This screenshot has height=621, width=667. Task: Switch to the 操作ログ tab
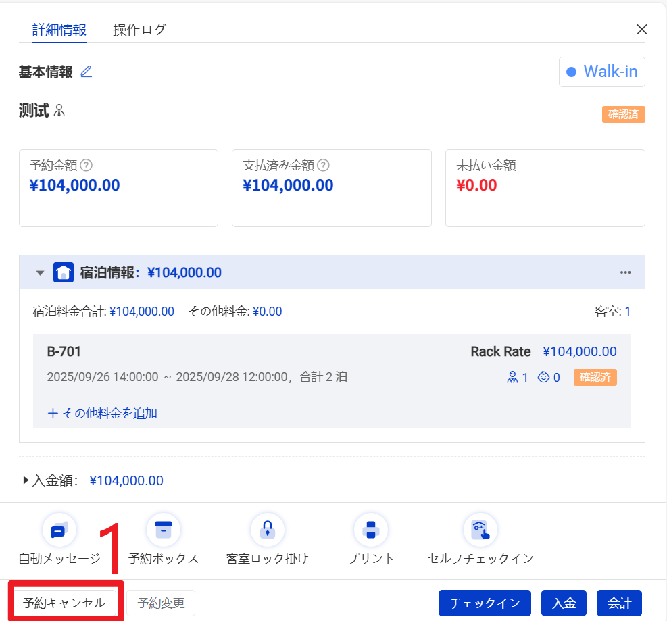click(139, 30)
